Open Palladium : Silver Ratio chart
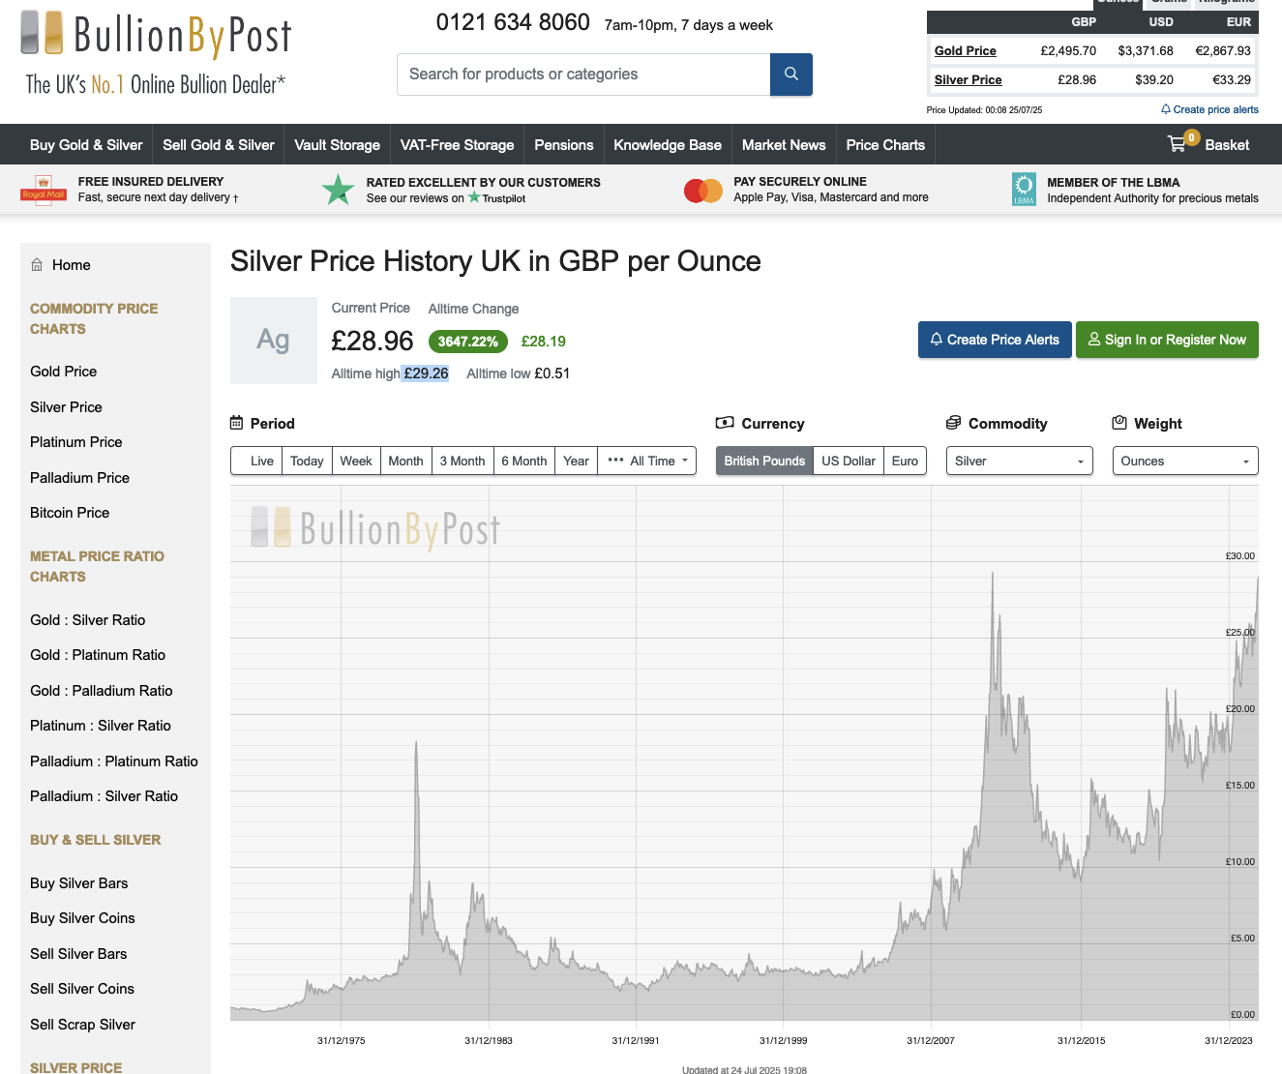Viewport: 1282px width, 1074px height. coord(104,796)
